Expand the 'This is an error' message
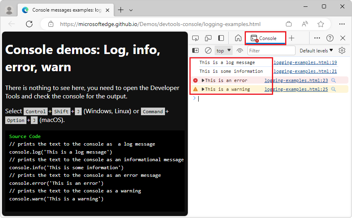Viewport: 352px width, 218px height. click(203, 80)
